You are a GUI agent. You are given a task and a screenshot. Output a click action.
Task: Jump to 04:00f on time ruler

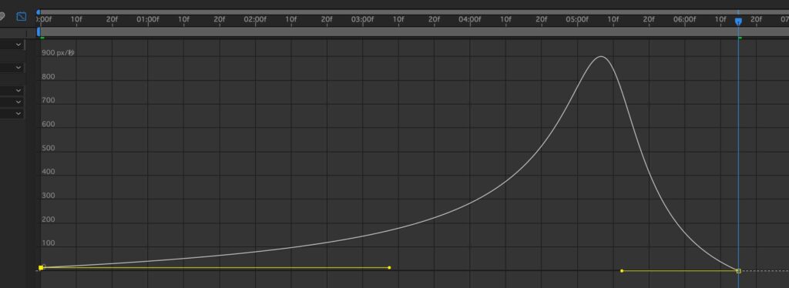tap(470, 19)
